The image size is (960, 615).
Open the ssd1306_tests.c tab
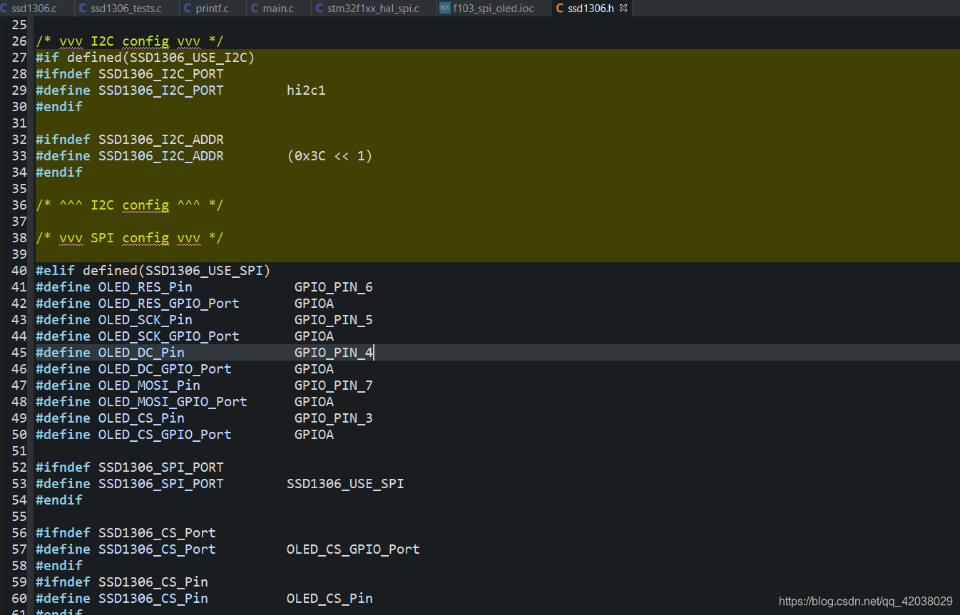[x=126, y=9]
